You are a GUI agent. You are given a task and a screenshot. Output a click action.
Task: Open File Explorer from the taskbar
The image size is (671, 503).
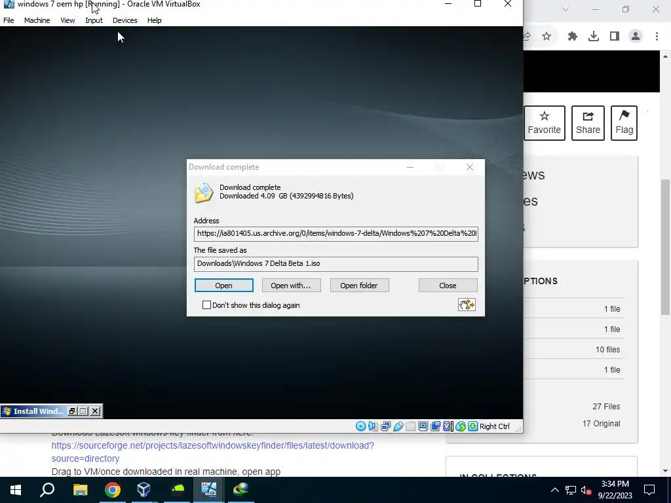click(80, 490)
